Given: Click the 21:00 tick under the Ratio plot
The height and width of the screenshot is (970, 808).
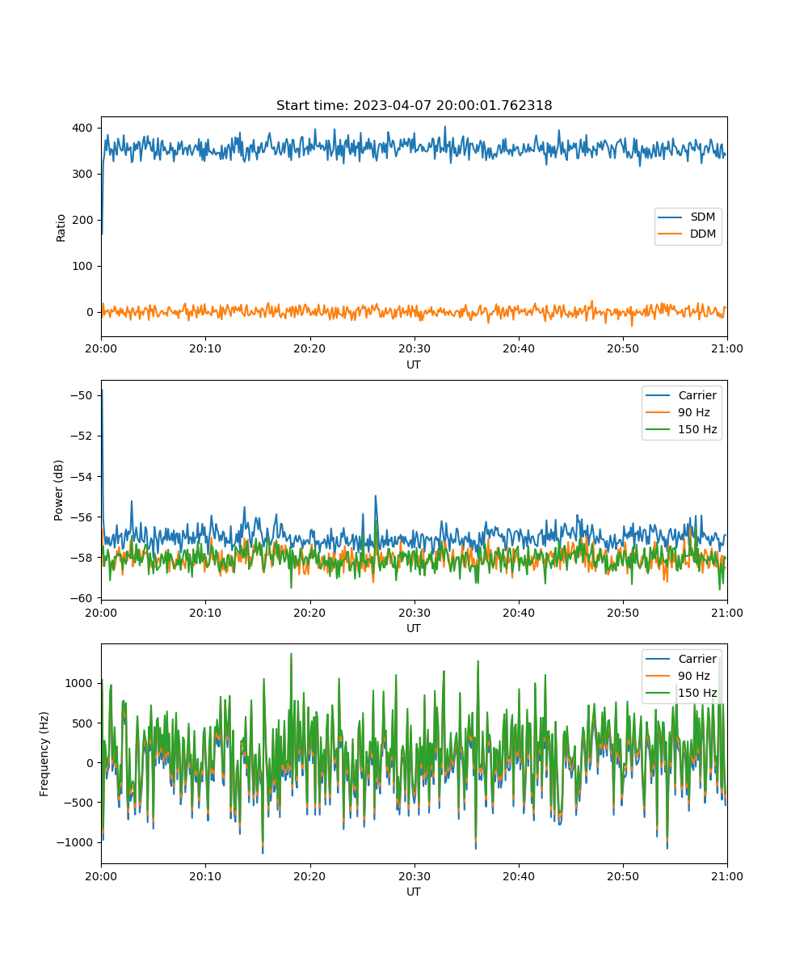Looking at the screenshot, I should tap(727, 348).
